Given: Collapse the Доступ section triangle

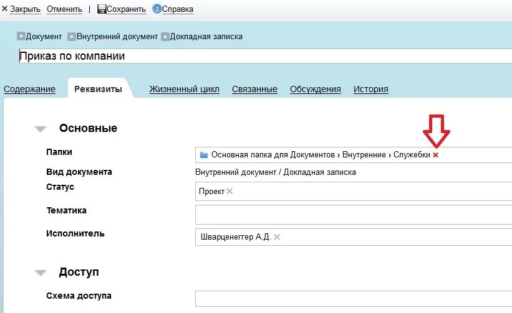Looking at the screenshot, I should 41,273.
